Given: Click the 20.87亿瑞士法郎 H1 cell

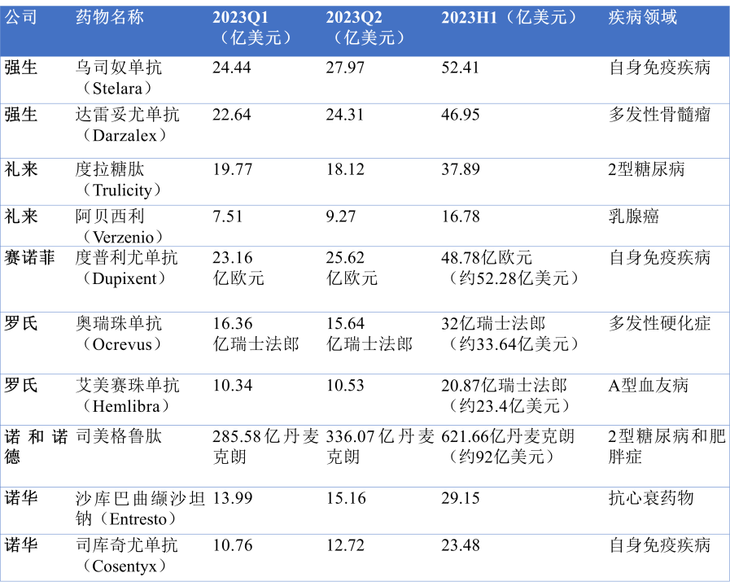Looking at the screenshot, I should click(x=506, y=396).
